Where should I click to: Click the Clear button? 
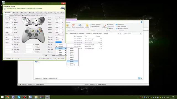pos(46,56)
